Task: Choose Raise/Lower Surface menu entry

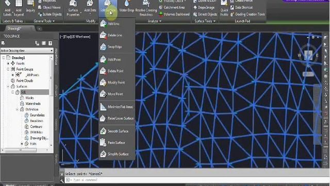Action: tap(117, 118)
